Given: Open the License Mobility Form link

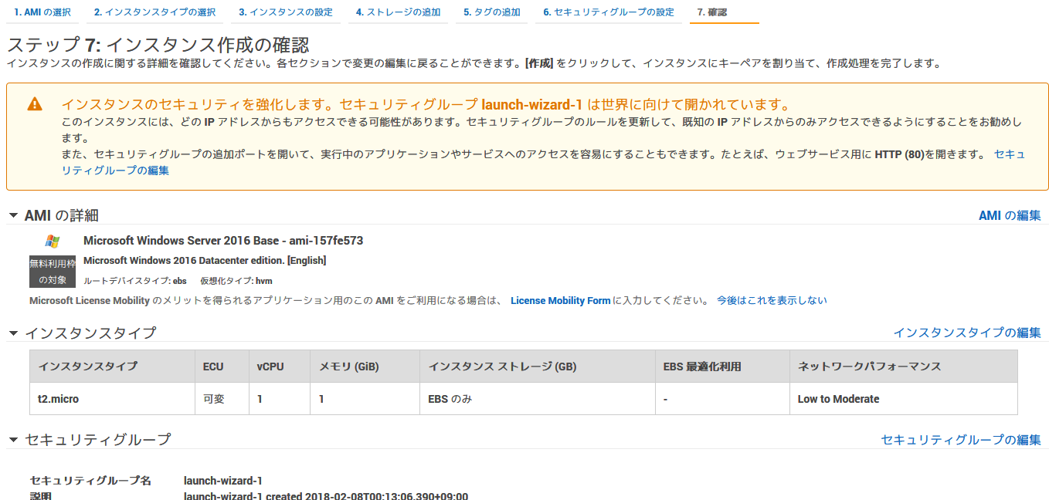Looking at the screenshot, I should [560, 300].
